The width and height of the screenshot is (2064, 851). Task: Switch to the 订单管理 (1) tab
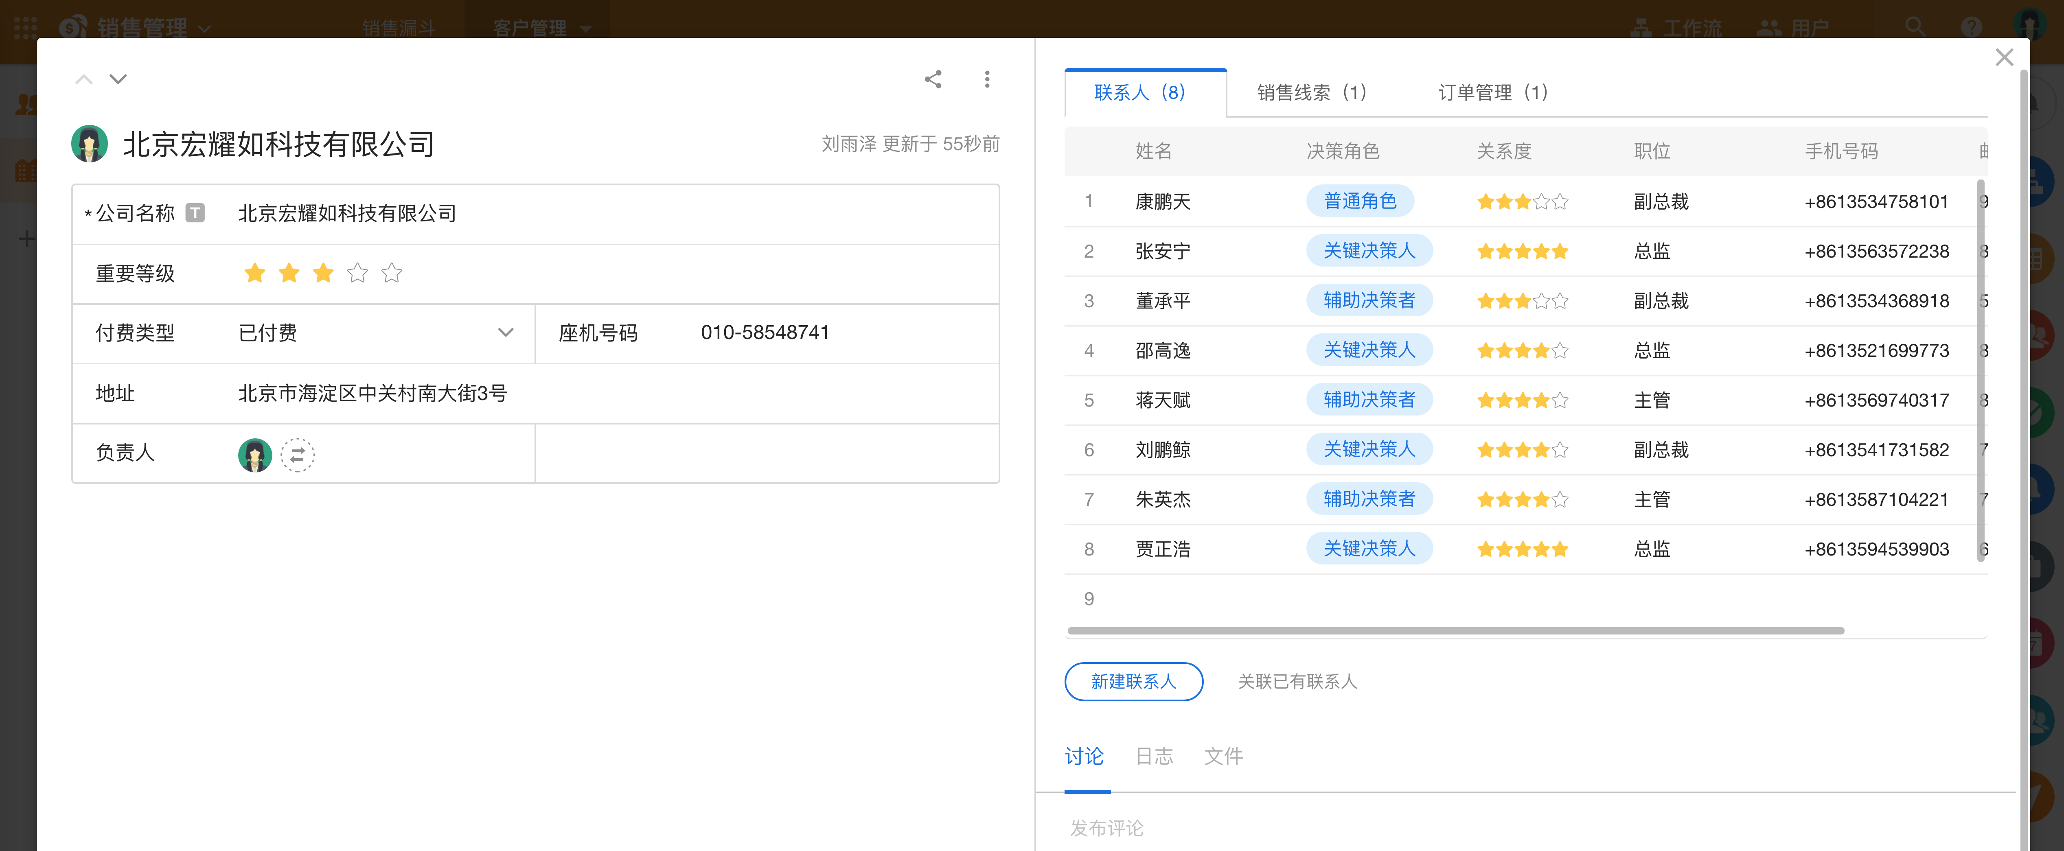pos(1494,93)
